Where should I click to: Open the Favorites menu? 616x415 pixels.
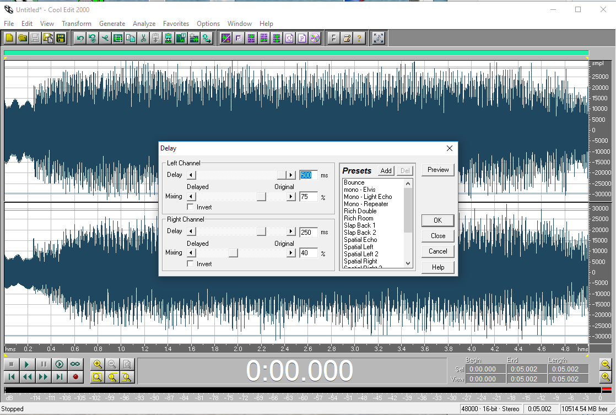pyautogui.click(x=176, y=24)
